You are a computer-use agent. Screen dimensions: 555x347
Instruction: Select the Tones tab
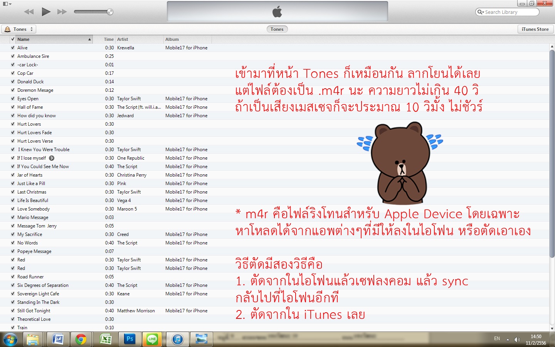(x=277, y=29)
